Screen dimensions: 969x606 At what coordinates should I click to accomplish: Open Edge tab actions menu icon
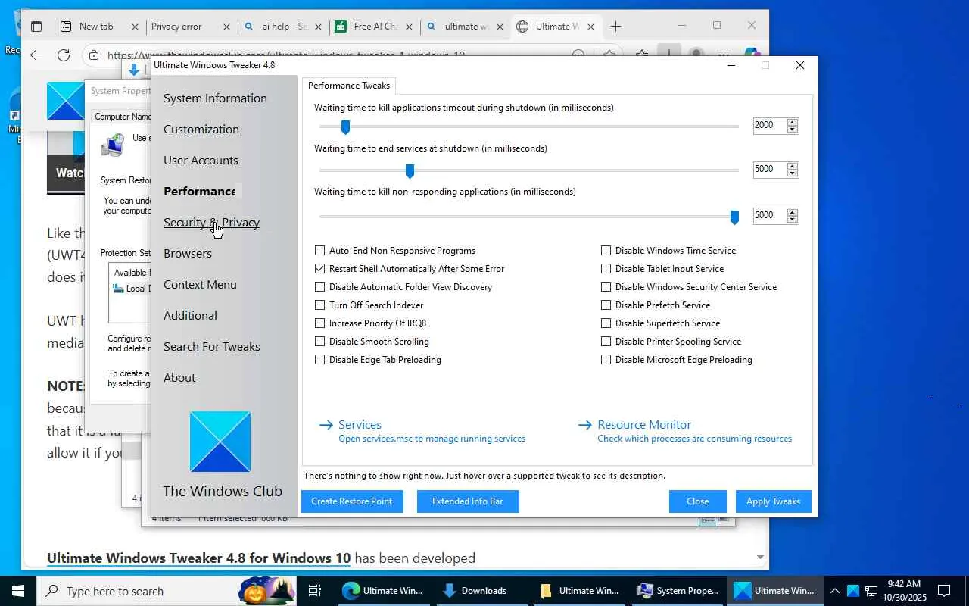[36, 27]
